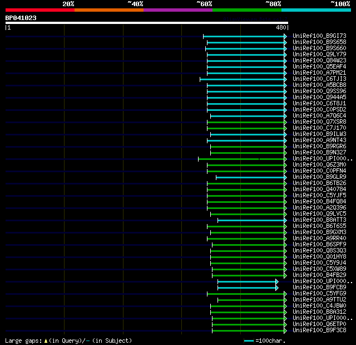Select the UniRef100_B9GXM3 label
Image resolution: width=356 pixels, height=345 pixels.
click(x=319, y=232)
